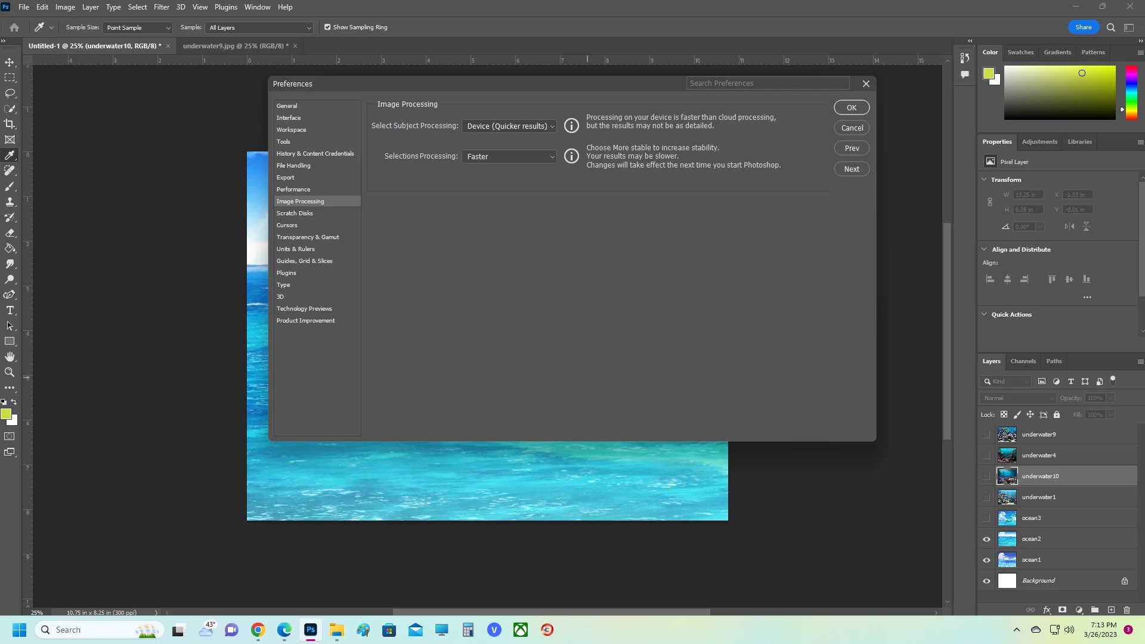Click the Search Preferences field
The width and height of the screenshot is (1145, 644).
(x=767, y=83)
